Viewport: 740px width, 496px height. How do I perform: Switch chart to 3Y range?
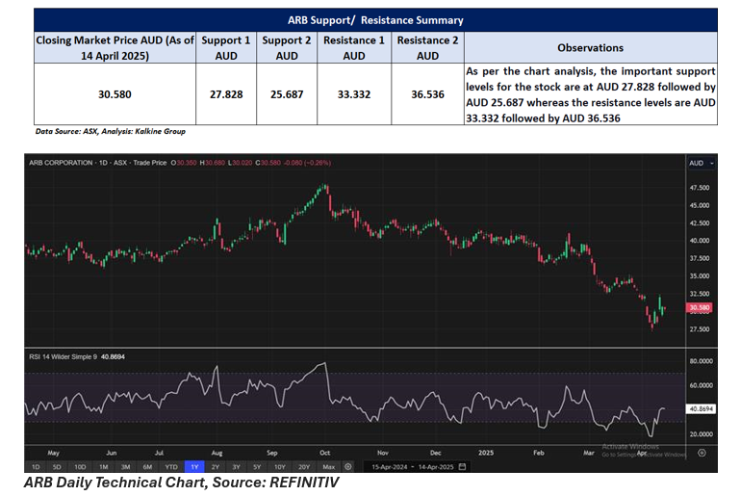click(x=236, y=467)
